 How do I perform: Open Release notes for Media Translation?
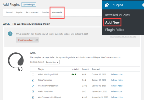117,91
